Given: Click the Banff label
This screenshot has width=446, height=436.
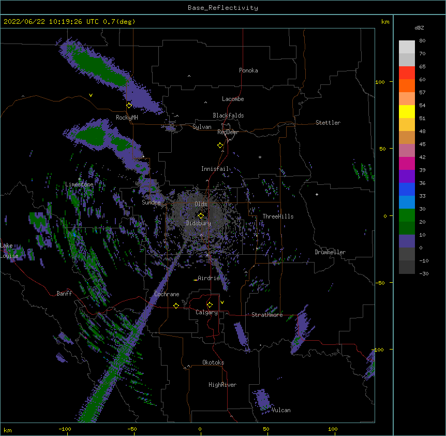Looking at the screenshot, I should pyautogui.click(x=64, y=294).
